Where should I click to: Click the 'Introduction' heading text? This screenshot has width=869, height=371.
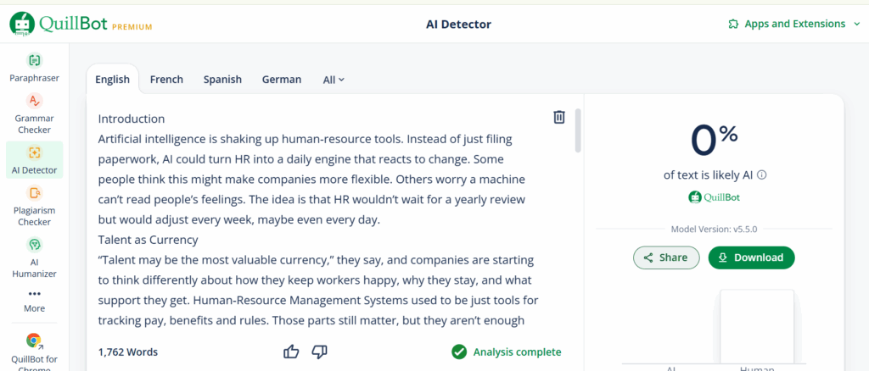tap(132, 119)
